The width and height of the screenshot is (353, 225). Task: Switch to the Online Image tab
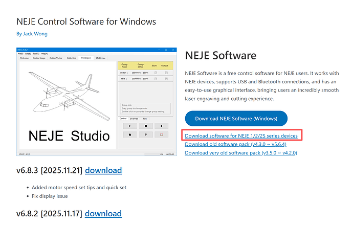coord(39,58)
